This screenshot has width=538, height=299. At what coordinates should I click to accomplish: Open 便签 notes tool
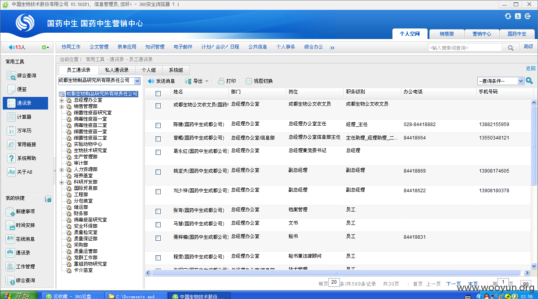click(17, 89)
